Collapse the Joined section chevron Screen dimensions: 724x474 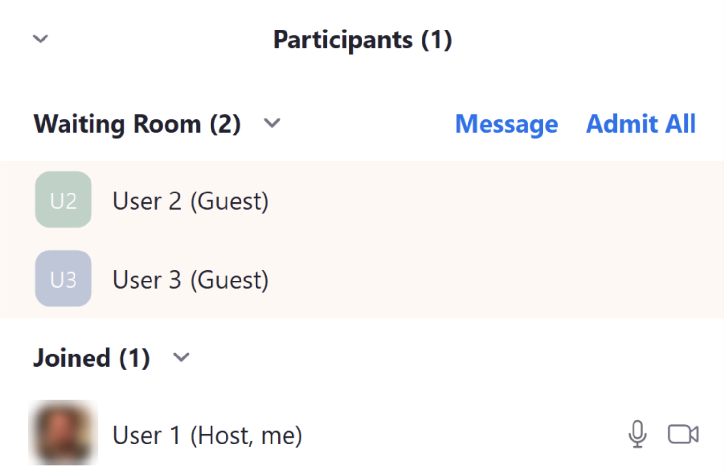coord(181,357)
